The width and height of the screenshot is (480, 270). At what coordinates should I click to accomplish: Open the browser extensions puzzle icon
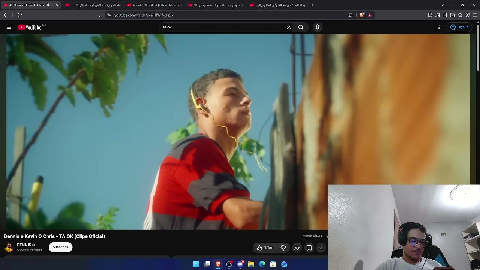tap(430, 15)
